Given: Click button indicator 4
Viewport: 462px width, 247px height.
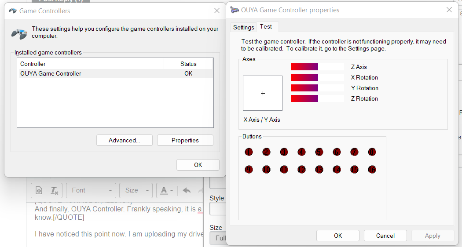Looking at the screenshot, I should coord(301,152).
